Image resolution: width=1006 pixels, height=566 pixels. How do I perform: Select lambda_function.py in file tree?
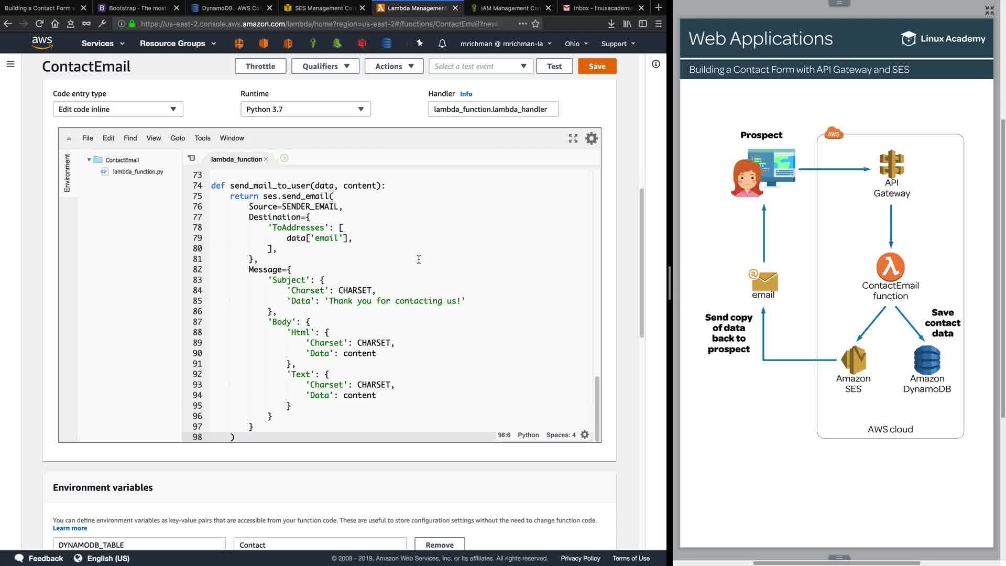[x=138, y=171]
